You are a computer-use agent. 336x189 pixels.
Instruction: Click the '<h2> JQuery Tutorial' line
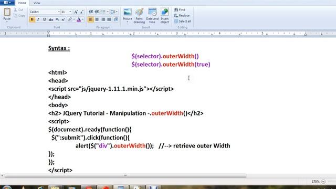(x=126, y=113)
